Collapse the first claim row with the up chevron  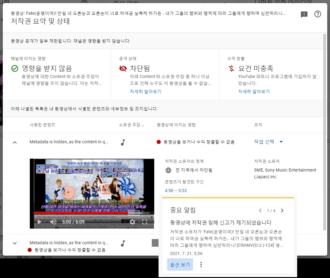15,142
